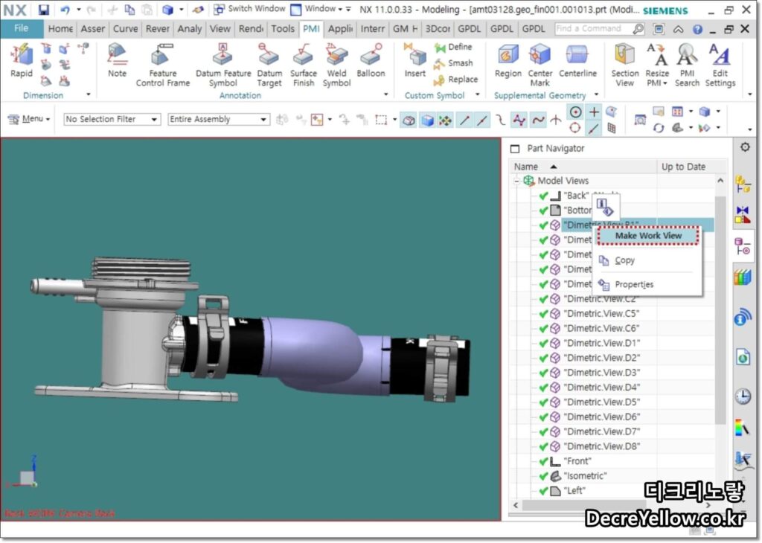Select the Rapid dimension tool
This screenshot has width=762, height=543.
click(x=21, y=61)
